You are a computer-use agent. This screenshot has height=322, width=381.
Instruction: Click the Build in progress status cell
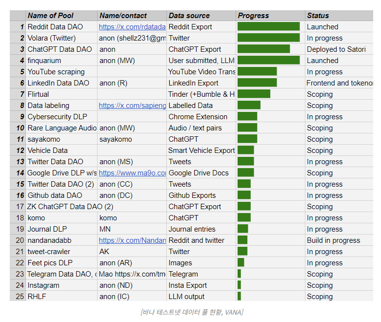(333, 240)
